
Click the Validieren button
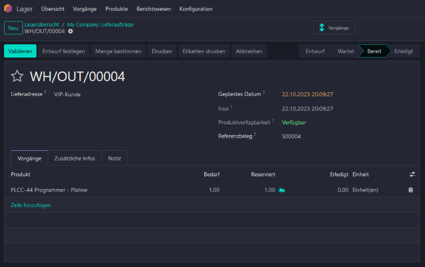20,51
